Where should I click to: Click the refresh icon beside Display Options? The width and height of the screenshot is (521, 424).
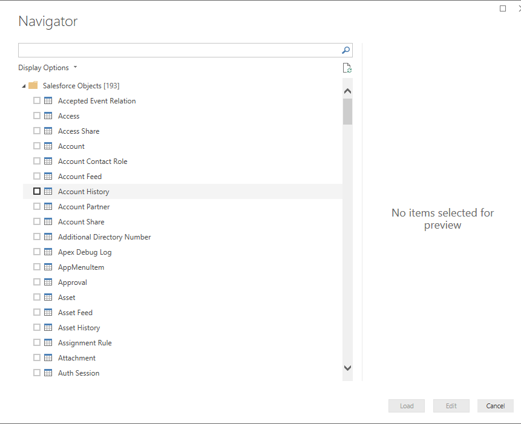pyautogui.click(x=347, y=68)
